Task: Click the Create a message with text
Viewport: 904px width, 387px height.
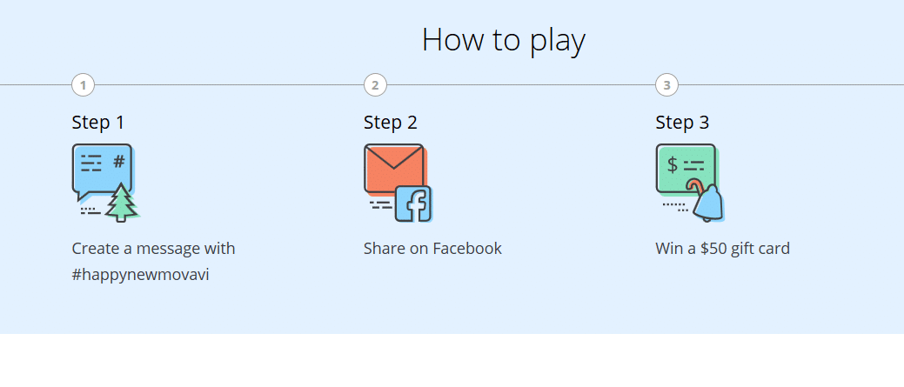Action: click(153, 249)
